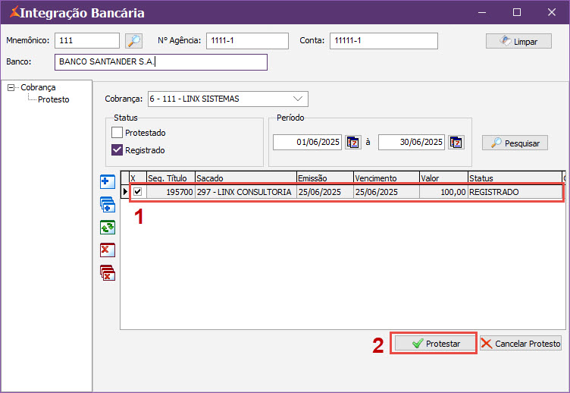This screenshot has height=393, width=570.
Task: Focus the Nº Agência input field
Action: coord(248,40)
